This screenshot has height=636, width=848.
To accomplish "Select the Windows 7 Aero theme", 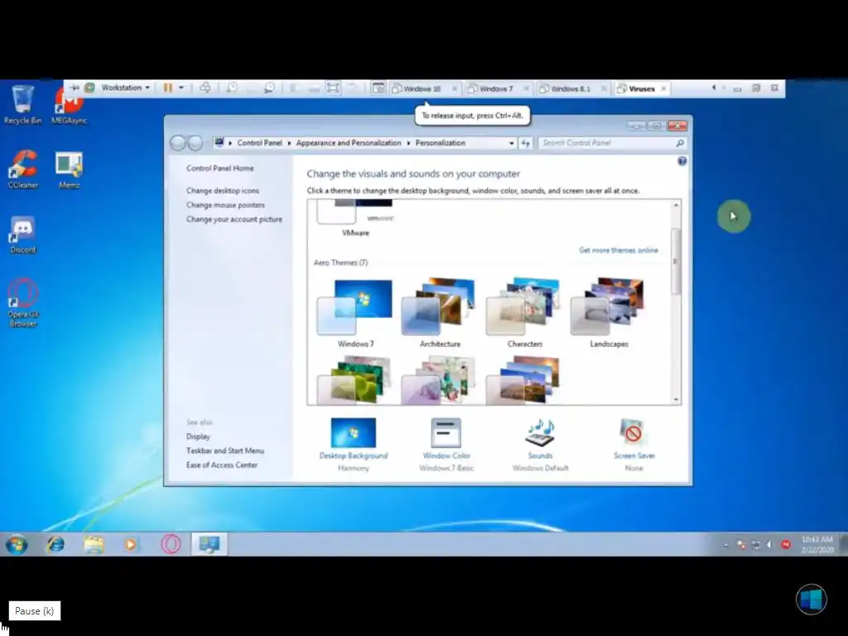I will coord(355,314).
